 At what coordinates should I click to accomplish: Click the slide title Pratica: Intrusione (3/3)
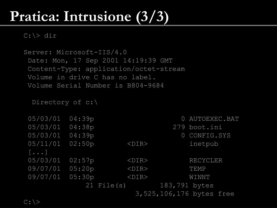coord(89,17)
